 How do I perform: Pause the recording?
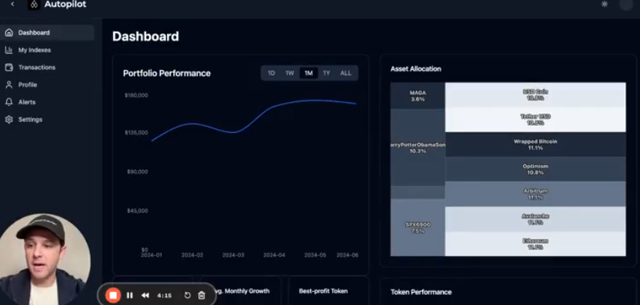[130, 295]
